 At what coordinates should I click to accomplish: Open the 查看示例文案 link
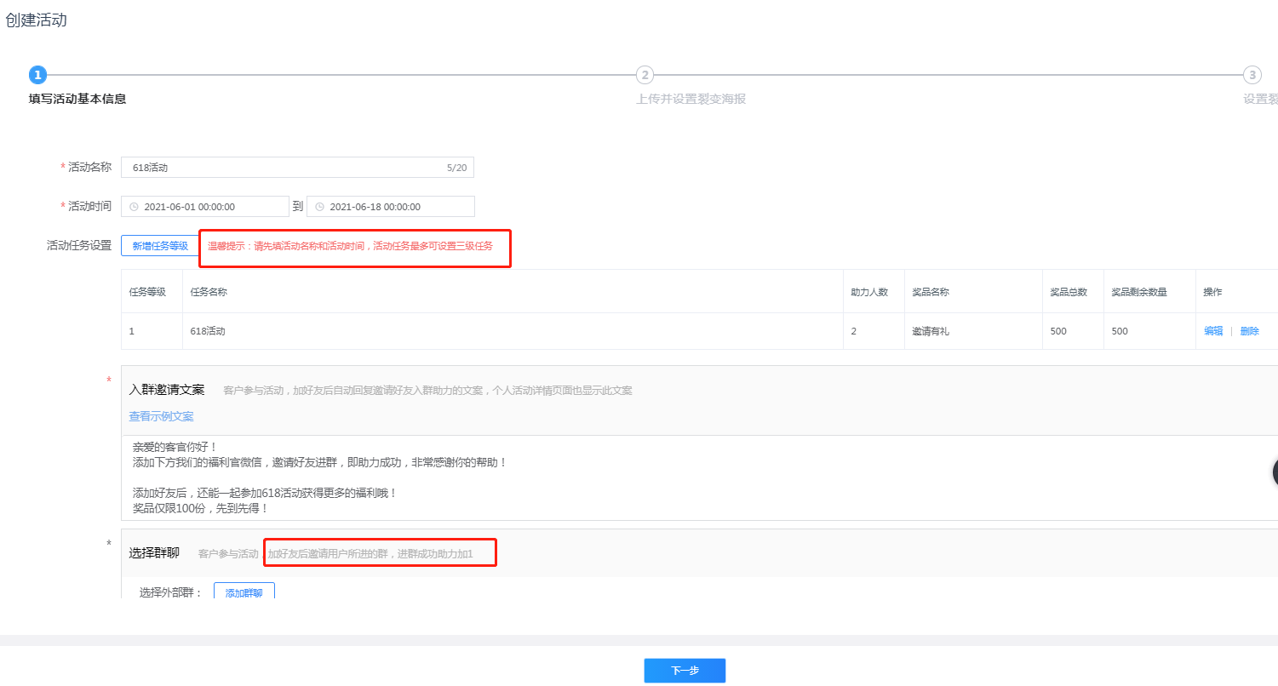point(161,416)
